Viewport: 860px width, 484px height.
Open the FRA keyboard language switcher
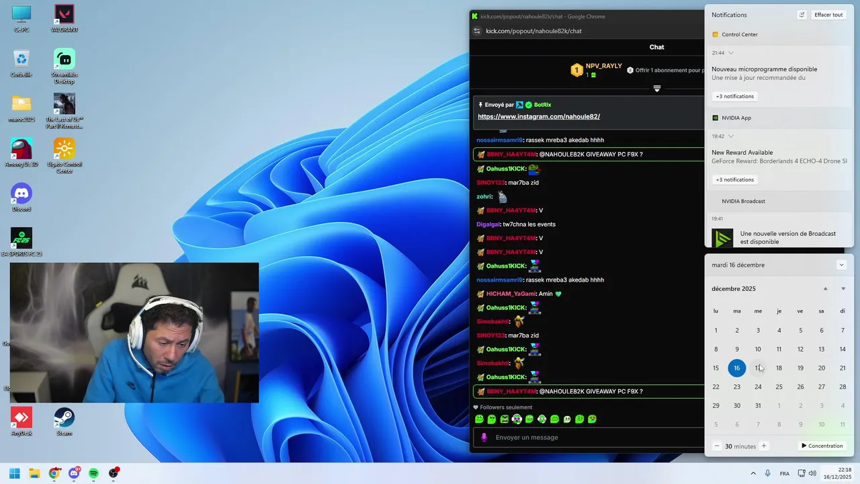pos(785,473)
